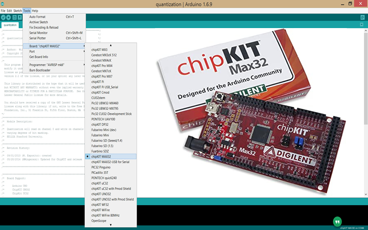Click the Arduino logo in title bar
Image resolution: width=368 pixels, height=230 pixels.
[x=2, y=4]
